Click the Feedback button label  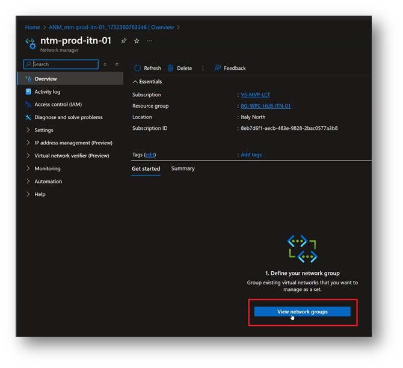(x=235, y=68)
